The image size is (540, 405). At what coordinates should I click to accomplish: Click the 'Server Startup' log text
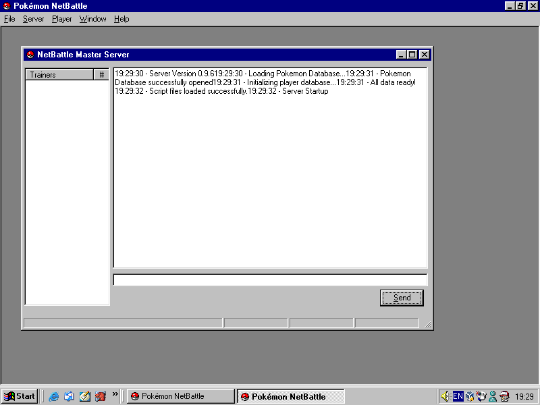coord(305,91)
